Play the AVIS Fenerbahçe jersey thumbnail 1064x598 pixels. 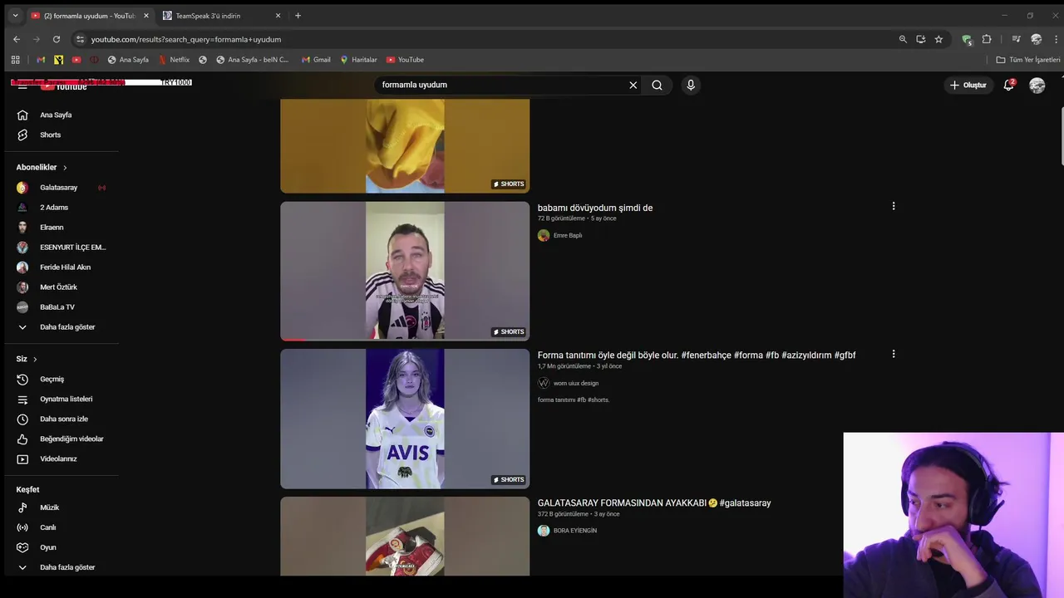[x=405, y=419]
